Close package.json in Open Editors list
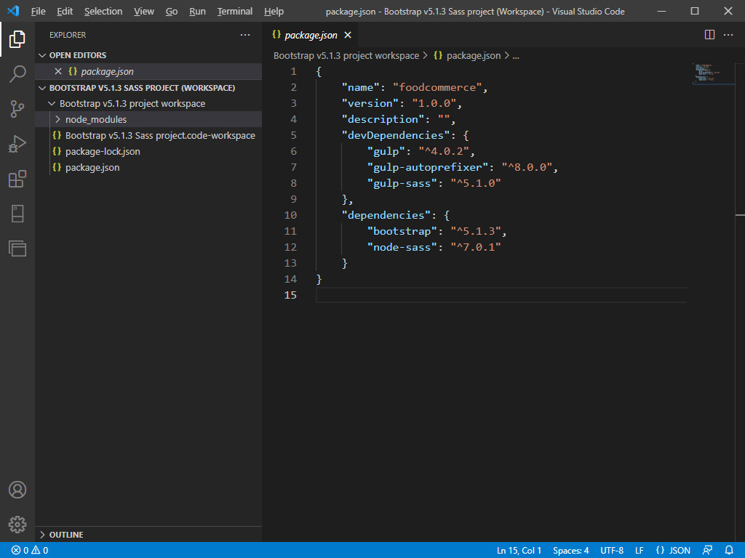The image size is (745, 558). [x=58, y=71]
